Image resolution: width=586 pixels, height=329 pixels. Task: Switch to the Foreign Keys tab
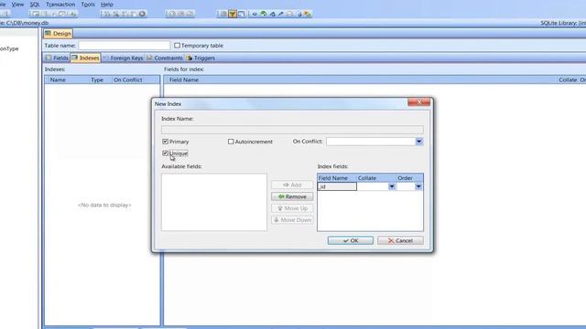123,58
